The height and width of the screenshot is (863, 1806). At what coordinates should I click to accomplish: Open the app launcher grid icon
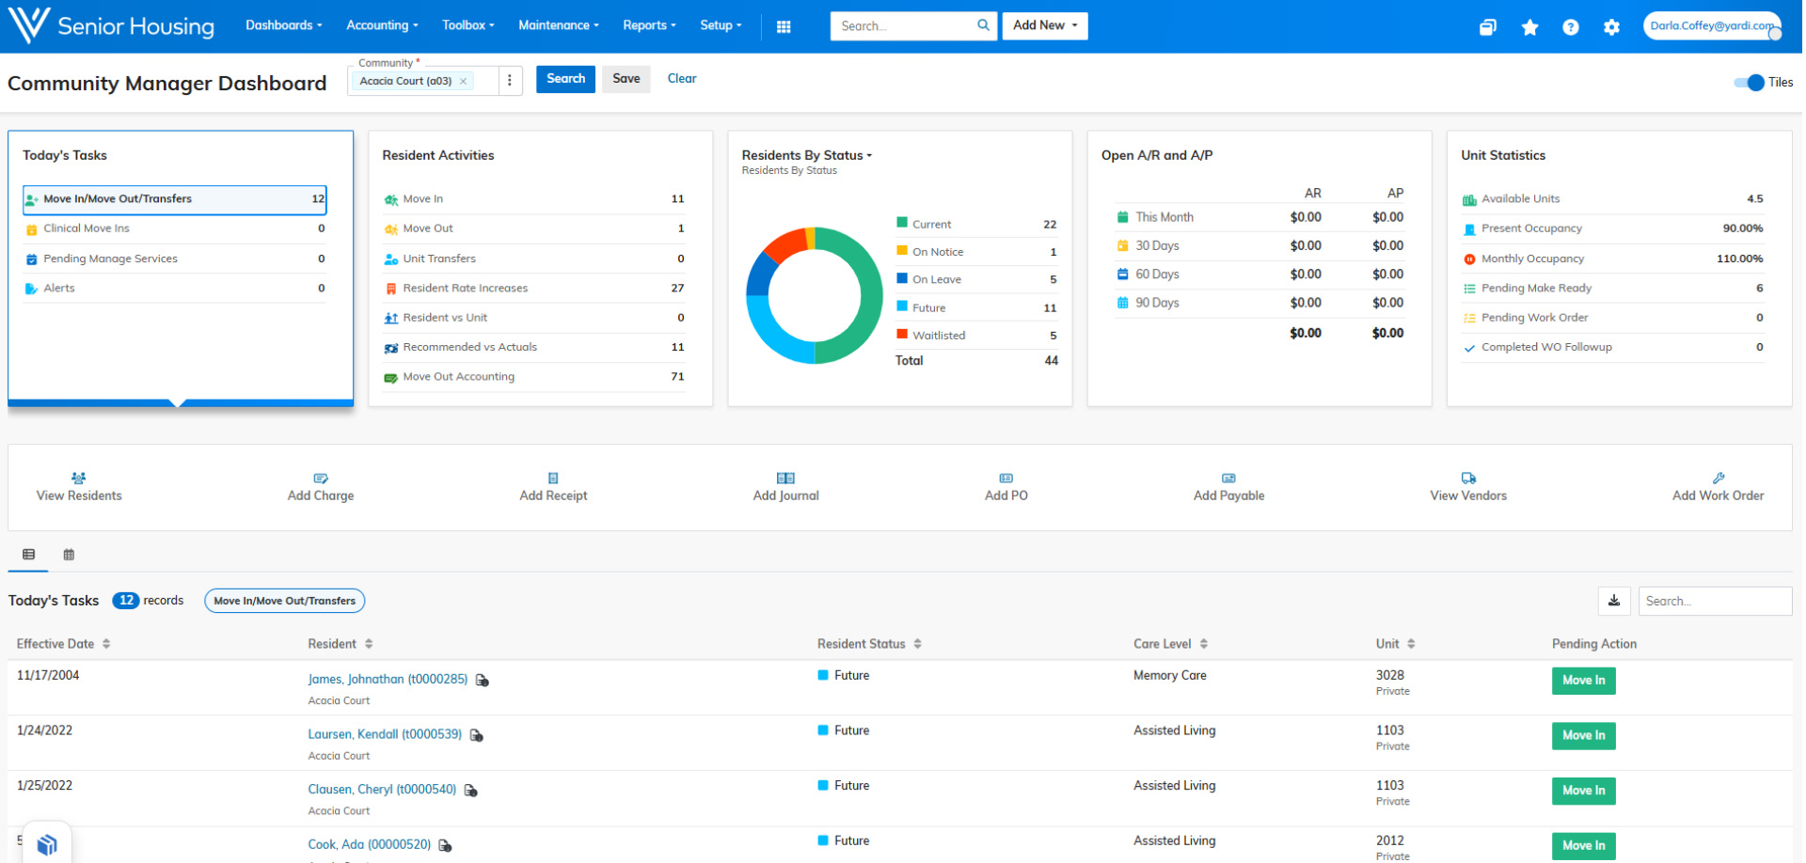pos(784,26)
